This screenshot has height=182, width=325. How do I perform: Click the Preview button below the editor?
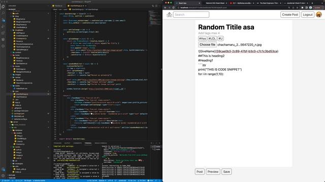213,172
